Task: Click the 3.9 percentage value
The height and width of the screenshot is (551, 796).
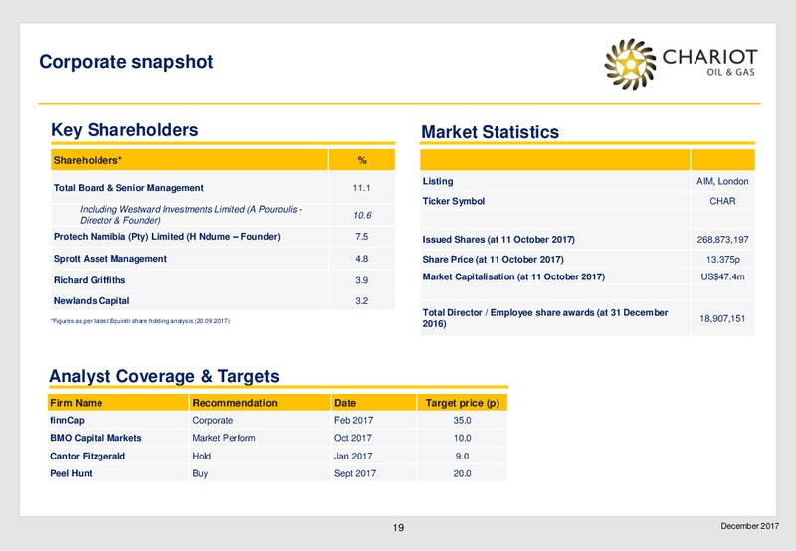Action: coord(362,280)
